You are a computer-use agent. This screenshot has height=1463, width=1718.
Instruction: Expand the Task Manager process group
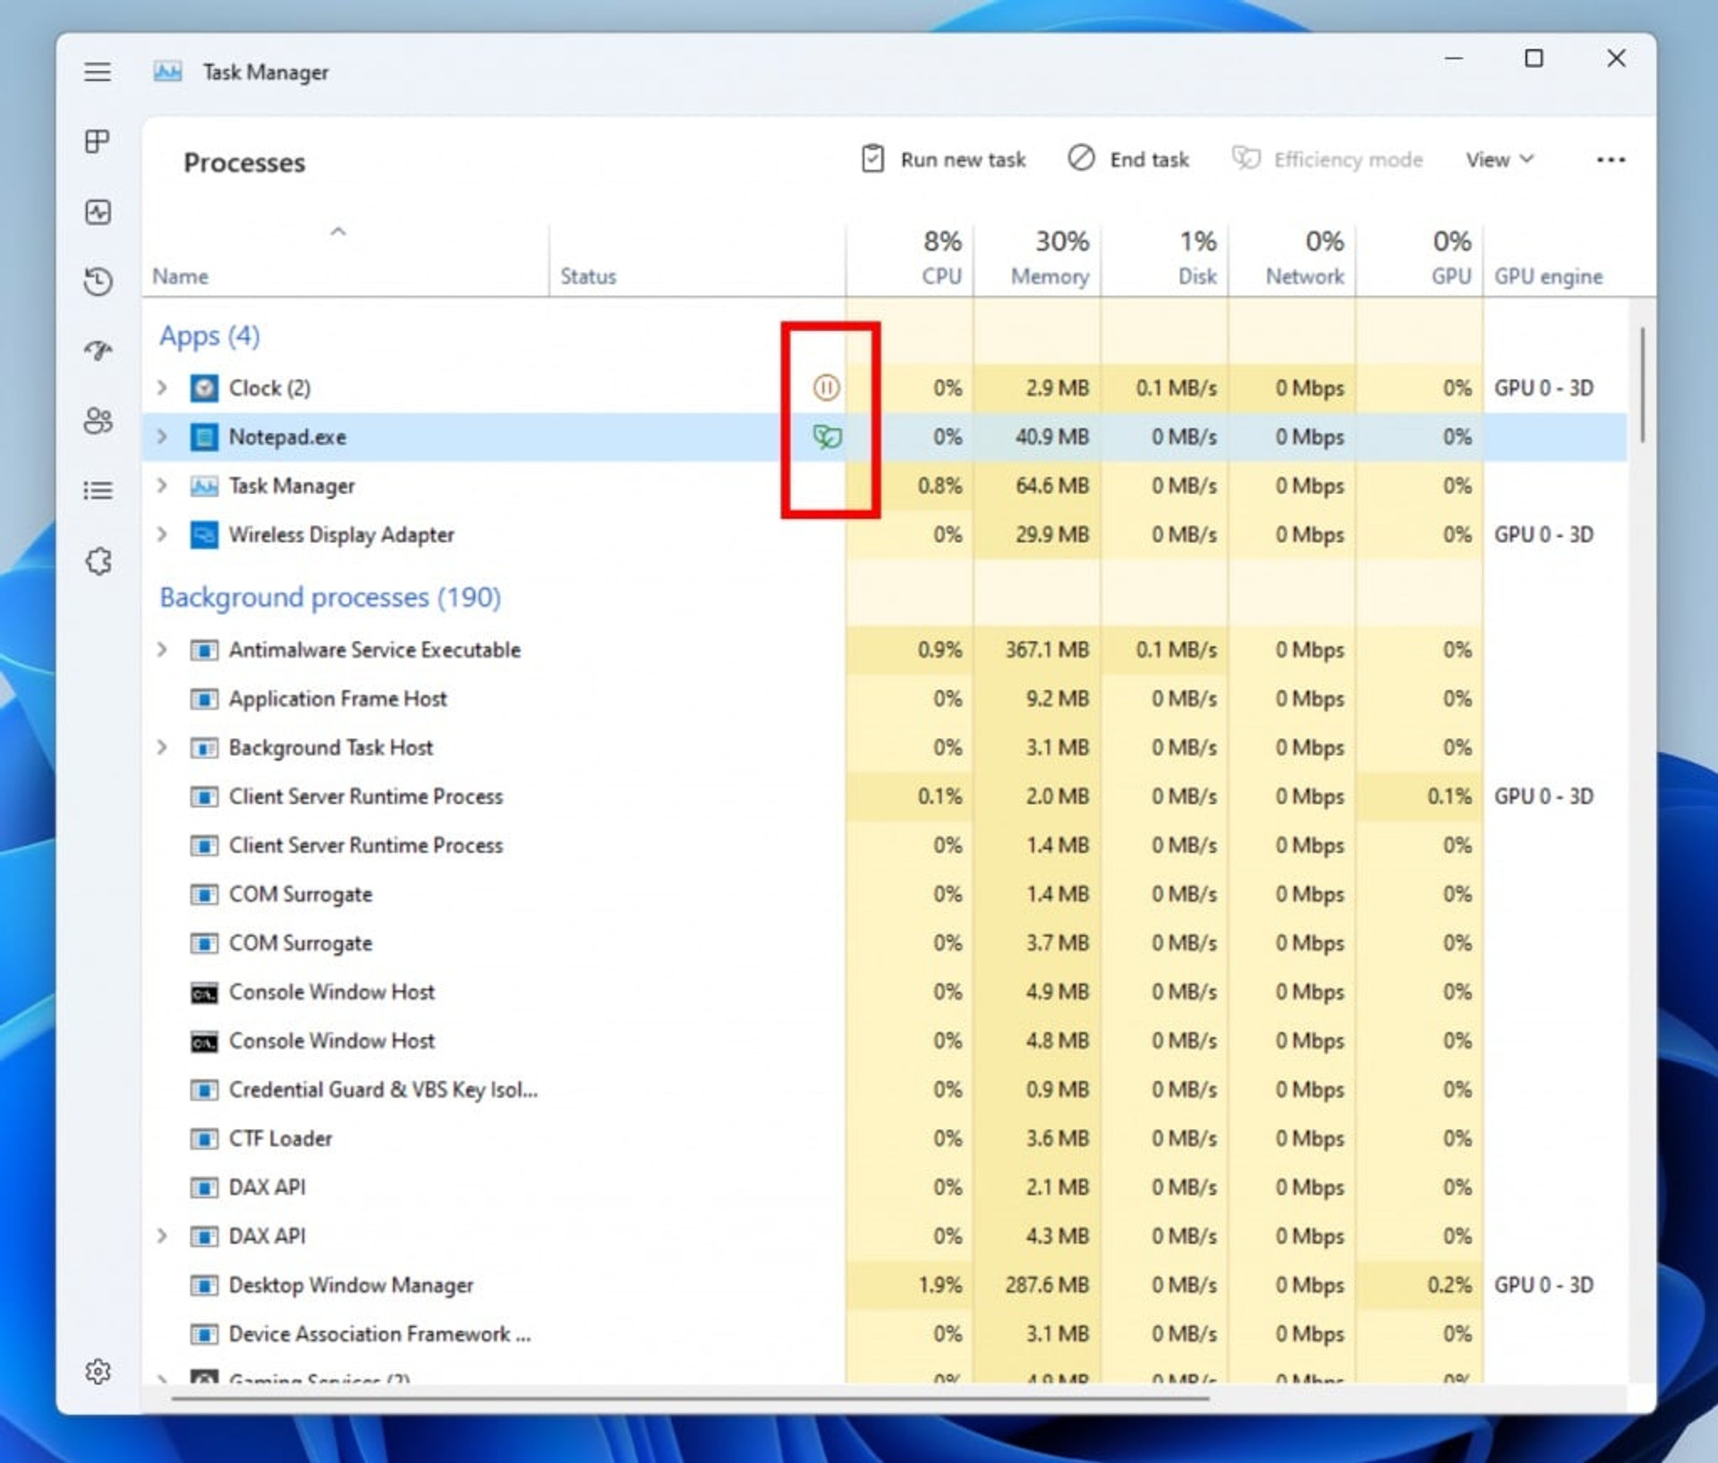[162, 486]
